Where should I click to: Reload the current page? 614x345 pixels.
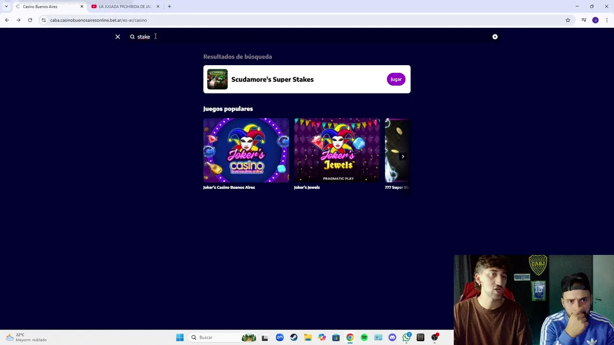30,20
